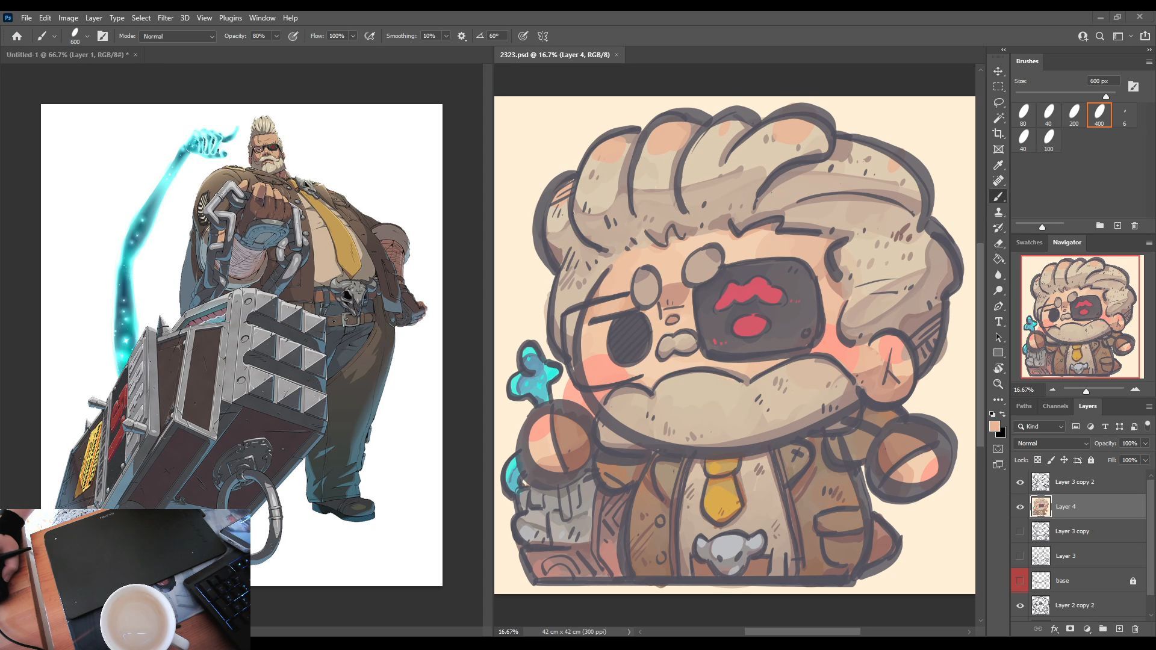Open the brush preset picker arrow

pos(87,36)
